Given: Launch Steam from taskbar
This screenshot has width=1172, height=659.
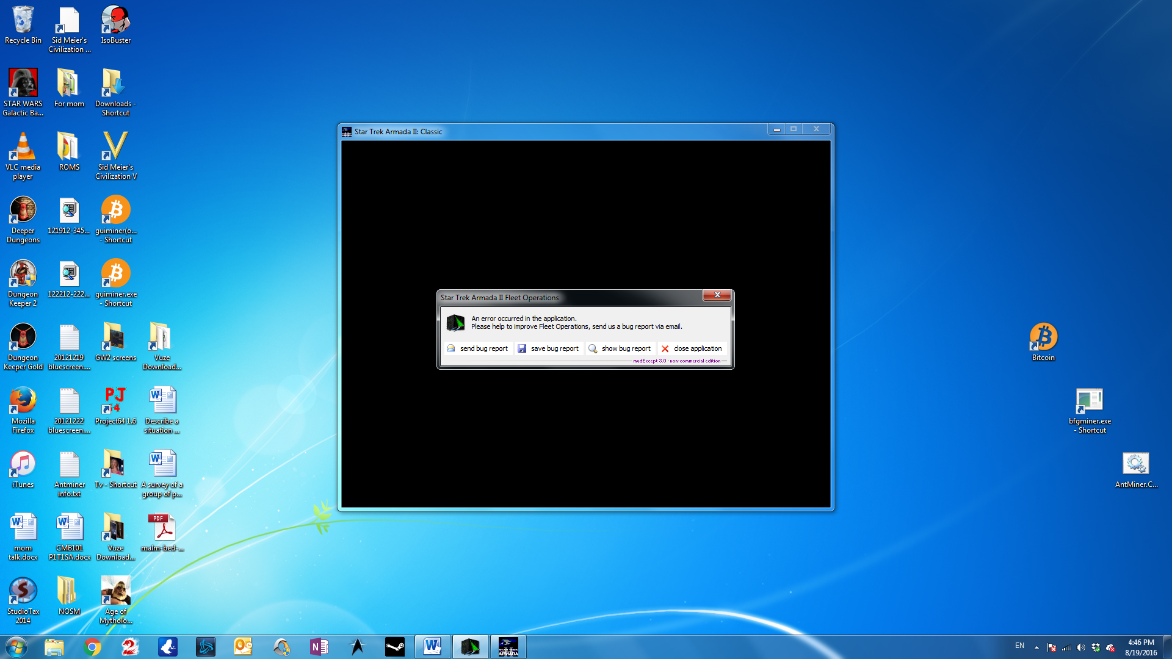Looking at the screenshot, I should click(x=395, y=647).
